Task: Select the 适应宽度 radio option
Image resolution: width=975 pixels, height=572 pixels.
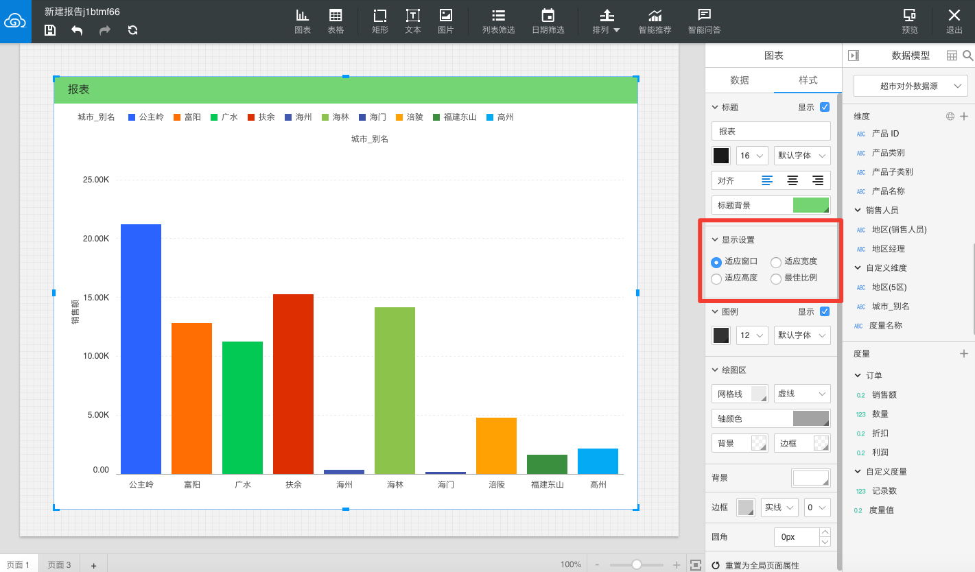Action: 776,262
